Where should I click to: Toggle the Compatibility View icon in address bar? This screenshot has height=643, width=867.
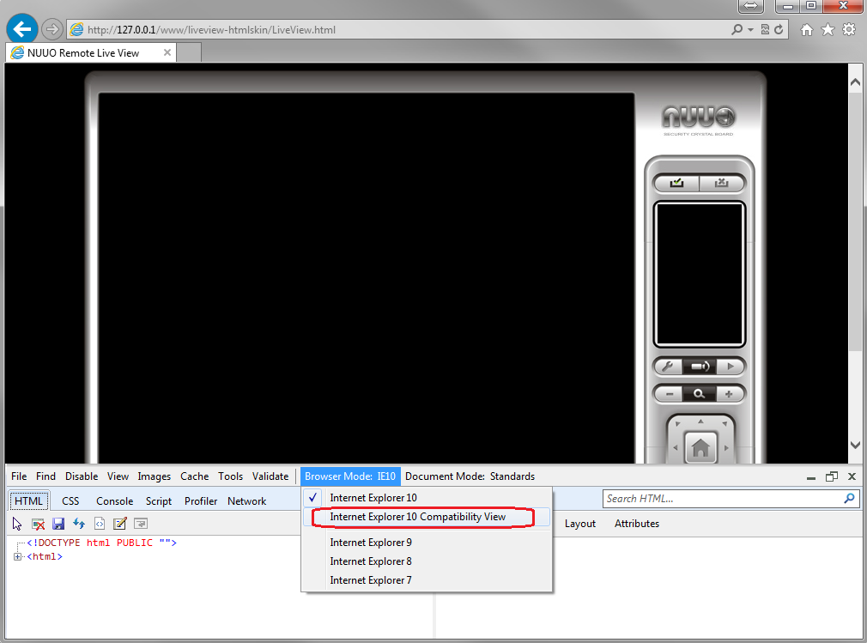[x=764, y=29]
